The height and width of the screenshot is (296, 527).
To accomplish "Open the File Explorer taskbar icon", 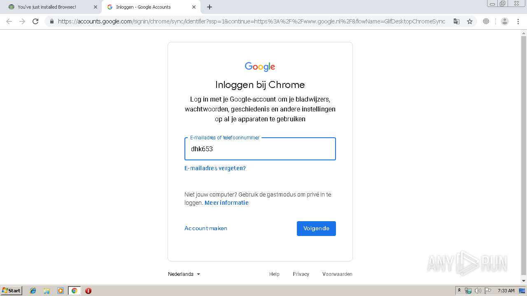I will (x=47, y=291).
